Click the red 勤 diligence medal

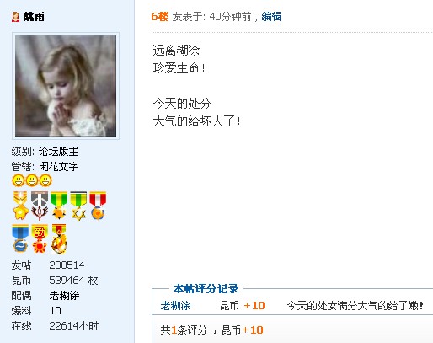click(40, 238)
